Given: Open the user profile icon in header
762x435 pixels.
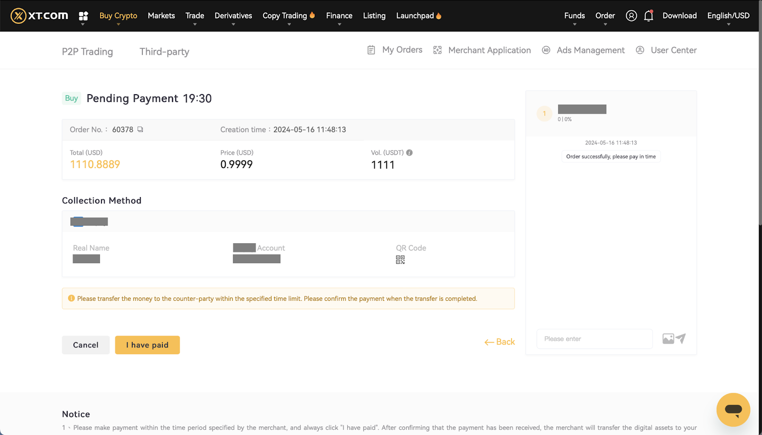Looking at the screenshot, I should click(x=631, y=16).
